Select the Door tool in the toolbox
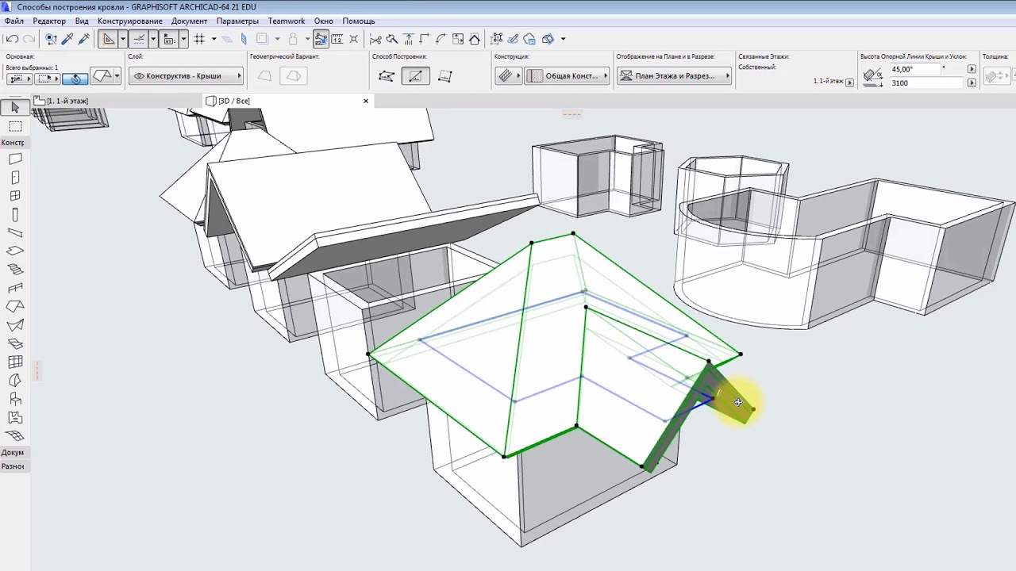The width and height of the screenshot is (1016, 571). click(15, 178)
